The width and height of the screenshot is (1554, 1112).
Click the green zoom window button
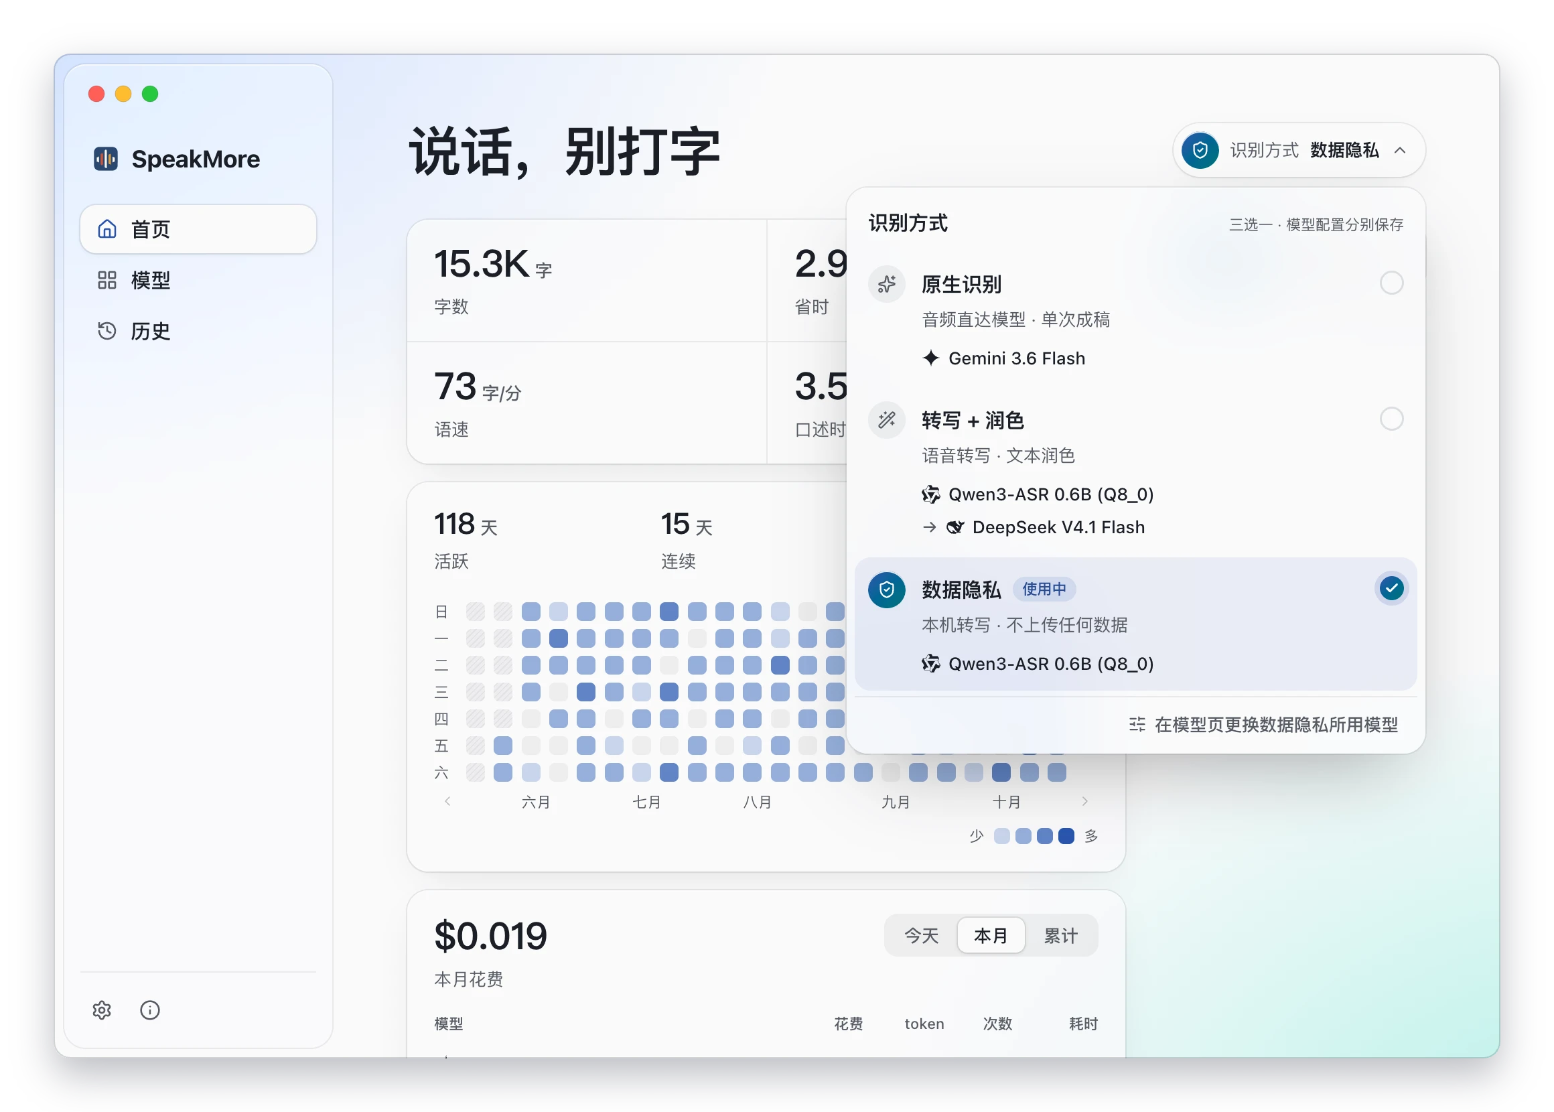coord(150,94)
